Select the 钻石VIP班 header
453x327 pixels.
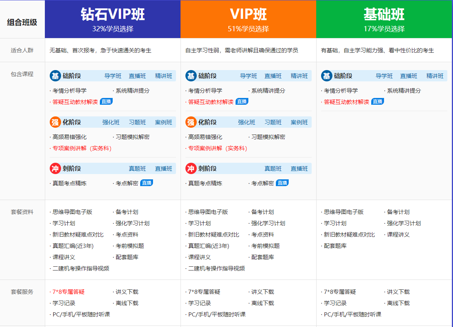click(x=113, y=19)
